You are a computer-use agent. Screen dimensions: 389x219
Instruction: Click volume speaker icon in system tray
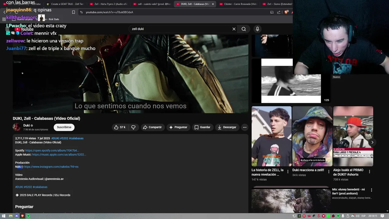coord(357,216)
